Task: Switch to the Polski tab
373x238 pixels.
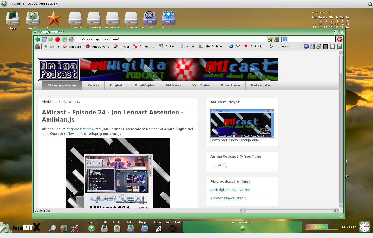Action: pos(93,85)
